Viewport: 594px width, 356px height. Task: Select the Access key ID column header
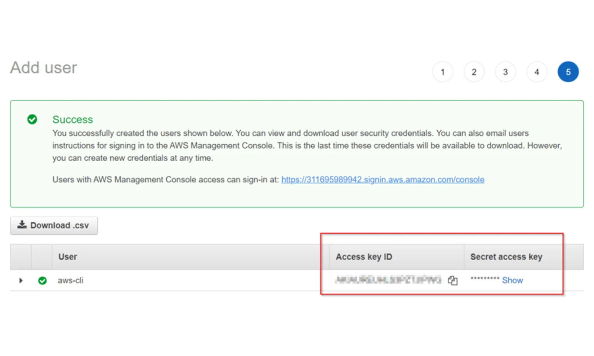click(x=363, y=257)
